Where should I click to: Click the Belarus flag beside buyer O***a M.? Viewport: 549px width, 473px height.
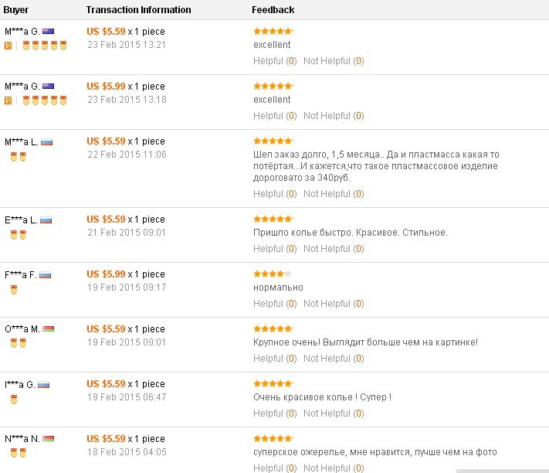click(x=49, y=329)
